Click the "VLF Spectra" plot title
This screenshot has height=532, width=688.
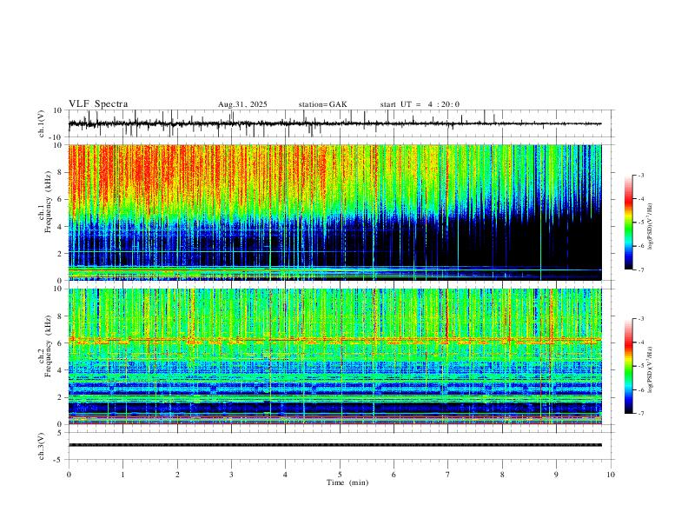[x=98, y=104]
